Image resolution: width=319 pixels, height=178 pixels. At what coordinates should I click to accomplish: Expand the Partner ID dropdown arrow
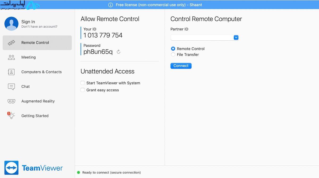coord(236,37)
